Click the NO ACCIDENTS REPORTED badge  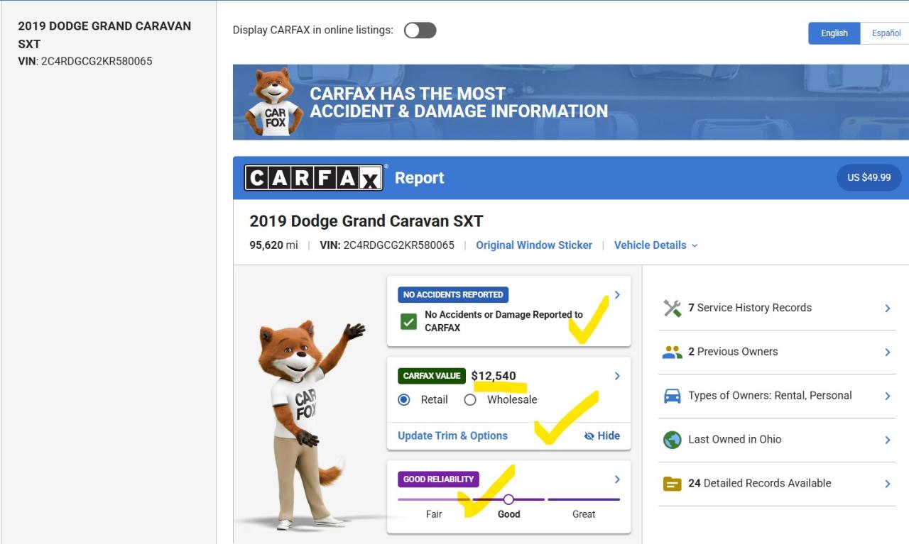pos(453,294)
